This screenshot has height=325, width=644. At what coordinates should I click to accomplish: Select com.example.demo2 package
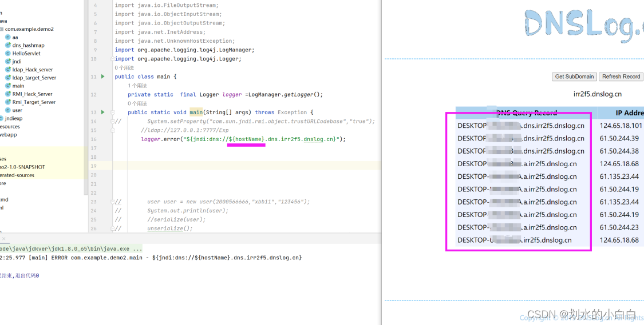29,29
